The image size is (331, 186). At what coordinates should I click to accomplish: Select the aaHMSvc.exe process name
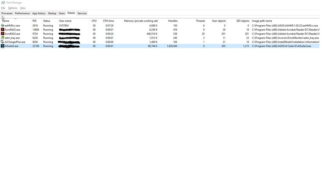coord(12,25)
